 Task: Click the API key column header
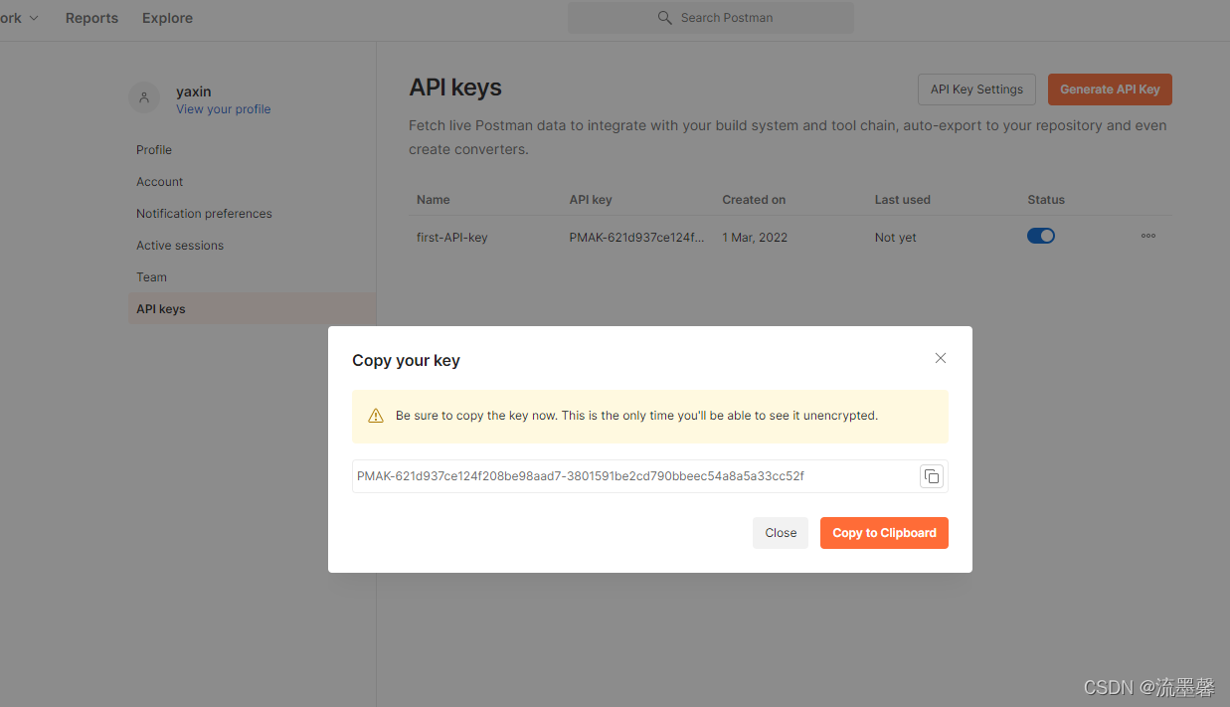[x=591, y=200]
